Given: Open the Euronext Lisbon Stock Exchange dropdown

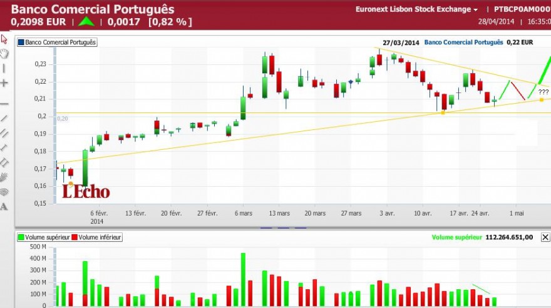Looking at the screenshot, I should pyautogui.click(x=416, y=9).
